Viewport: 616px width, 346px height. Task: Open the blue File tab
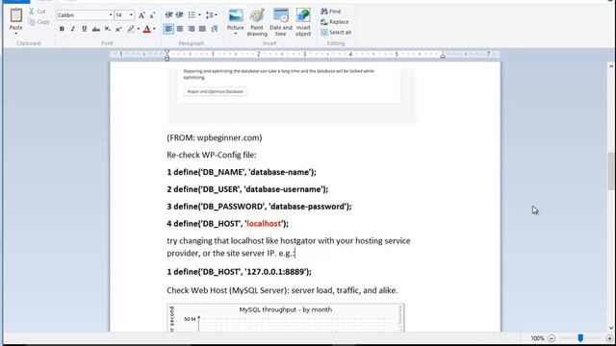click(15, 1)
